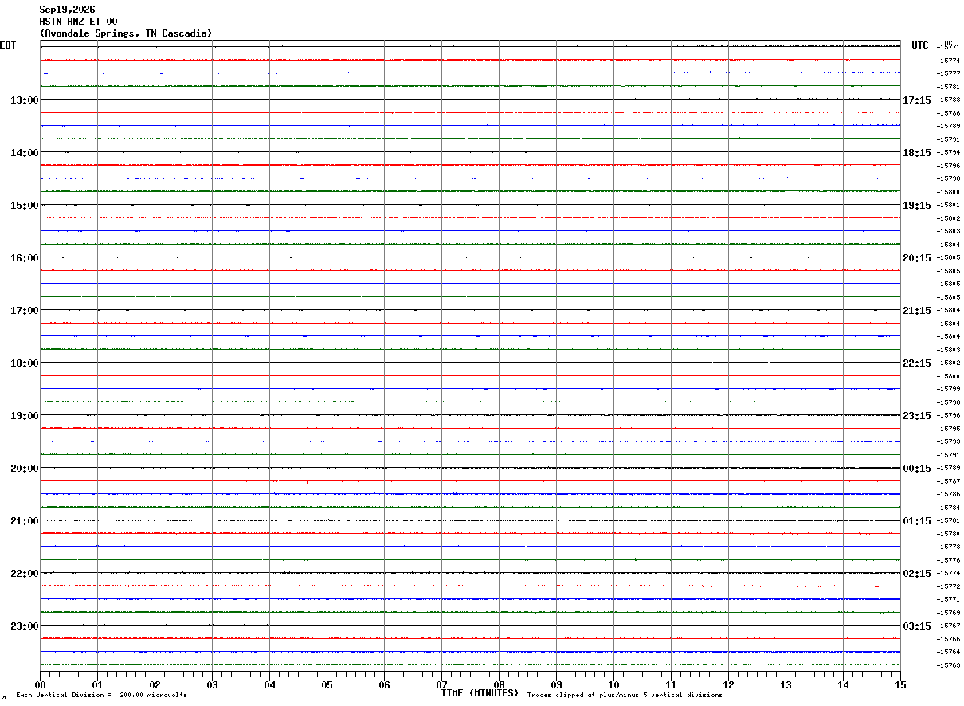Select minute 07 on the time axis
The width and height of the screenshot is (964, 706).
pos(441,684)
